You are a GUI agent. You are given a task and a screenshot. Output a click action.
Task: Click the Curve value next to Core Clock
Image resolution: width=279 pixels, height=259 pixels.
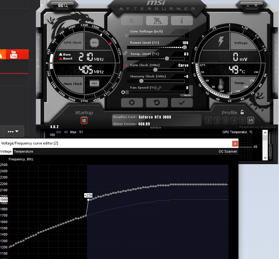[x=183, y=65]
